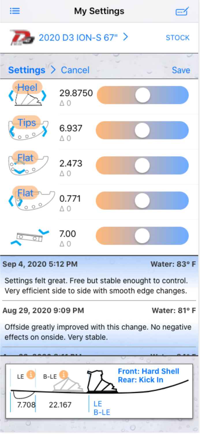Click the chevron beside Settings
This screenshot has height=434, width=200.
[x=53, y=70]
